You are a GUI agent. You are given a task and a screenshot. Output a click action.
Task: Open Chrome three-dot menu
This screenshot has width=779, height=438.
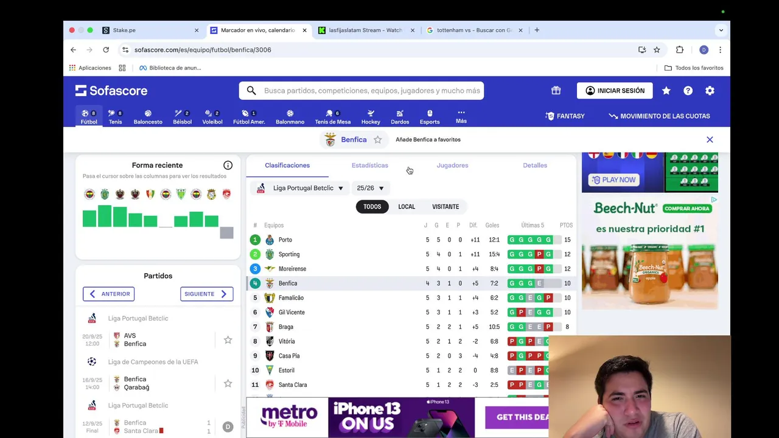720,50
